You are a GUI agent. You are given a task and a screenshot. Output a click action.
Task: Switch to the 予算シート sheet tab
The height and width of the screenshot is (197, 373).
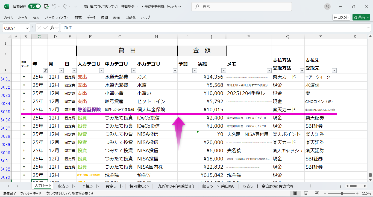point(90,186)
